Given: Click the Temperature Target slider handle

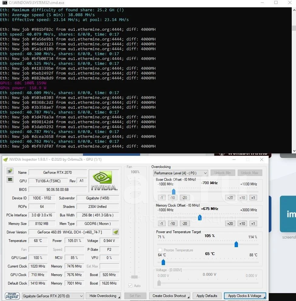Looking at the screenshot, I should point(163,262).
